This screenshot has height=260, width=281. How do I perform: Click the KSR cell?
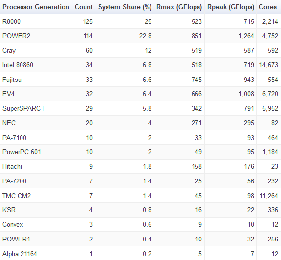point(9,210)
